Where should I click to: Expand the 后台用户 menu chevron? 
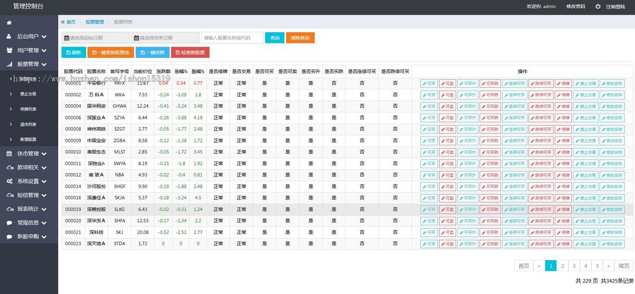(x=44, y=37)
